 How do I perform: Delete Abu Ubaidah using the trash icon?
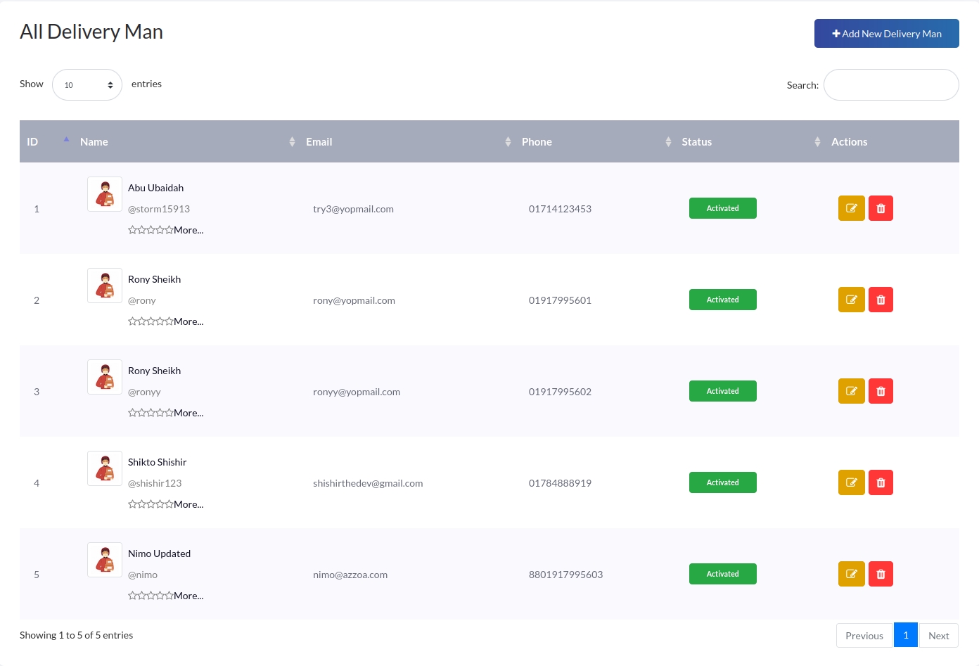[x=881, y=208]
